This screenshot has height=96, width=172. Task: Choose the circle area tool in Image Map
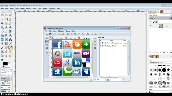pyautogui.click(x=47, y=45)
